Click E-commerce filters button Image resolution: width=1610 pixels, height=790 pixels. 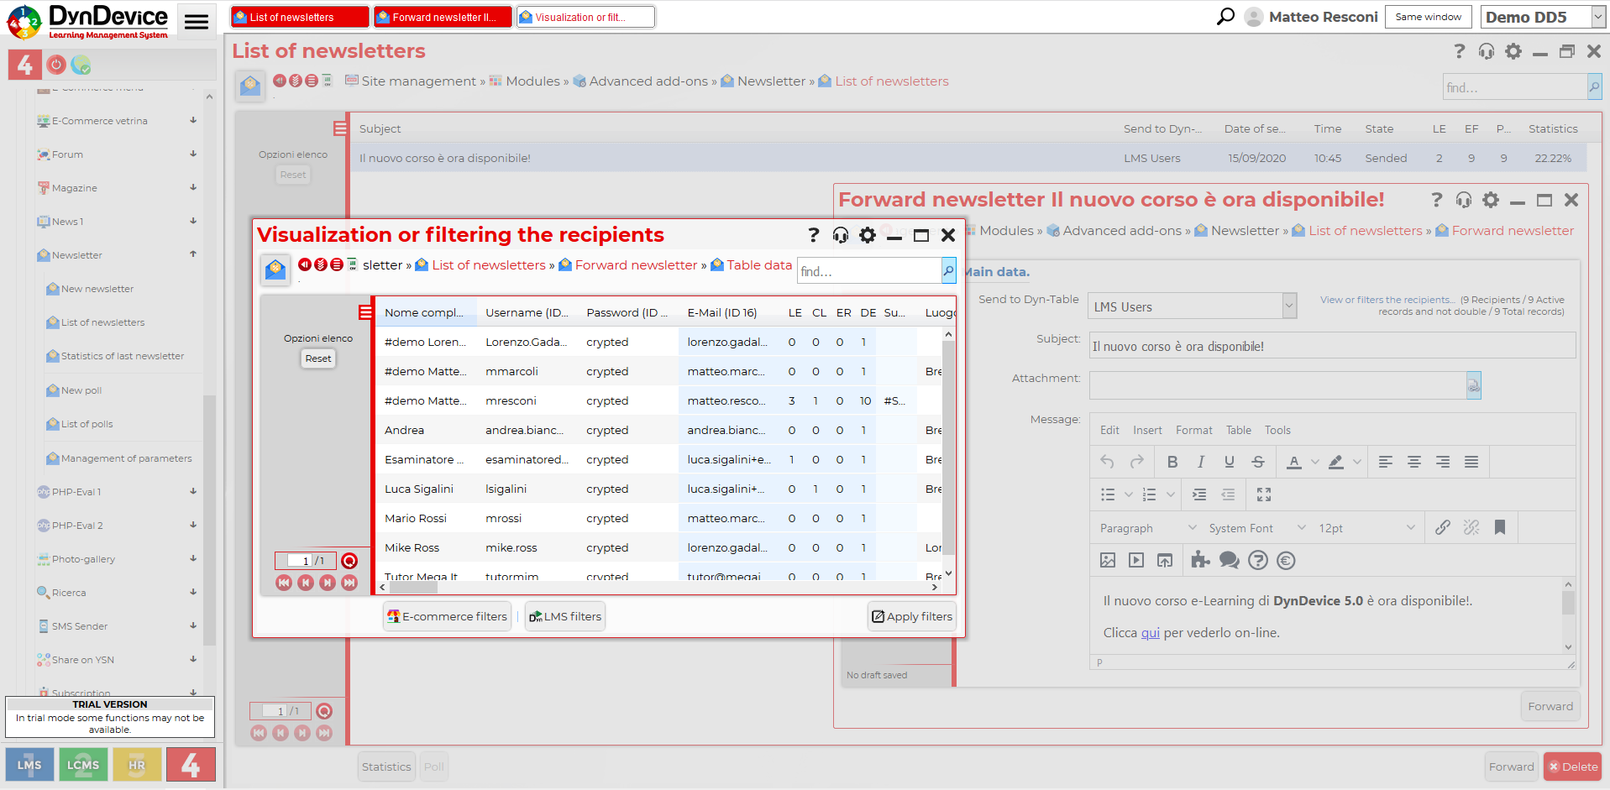[447, 616]
